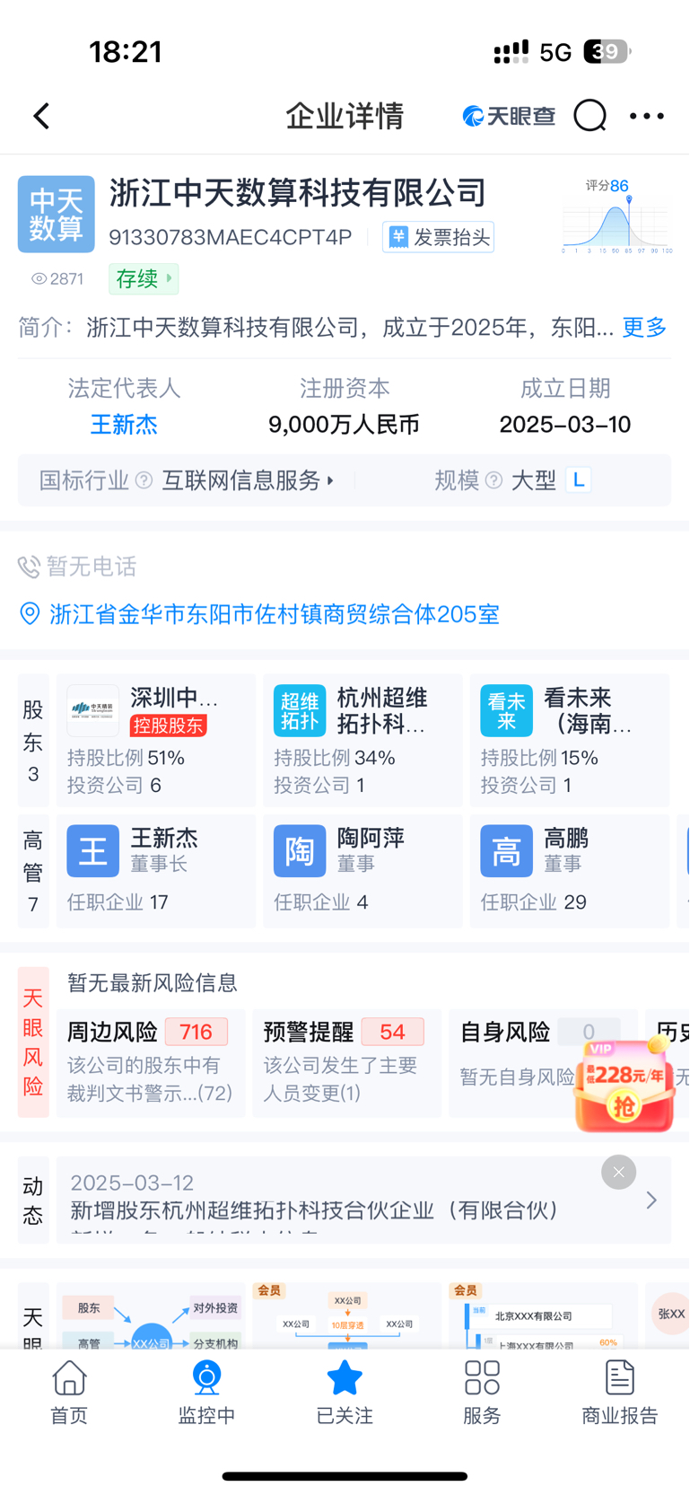Open 发票抬头 invoice title
Image resolution: width=690 pixels, height=1495 pixels.
tap(439, 237)
